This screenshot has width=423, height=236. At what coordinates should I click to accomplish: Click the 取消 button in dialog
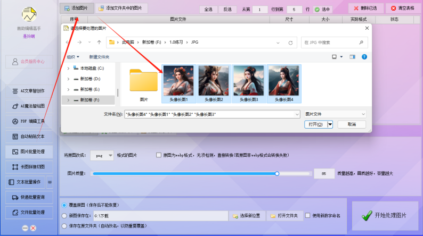tap(352, 124)
